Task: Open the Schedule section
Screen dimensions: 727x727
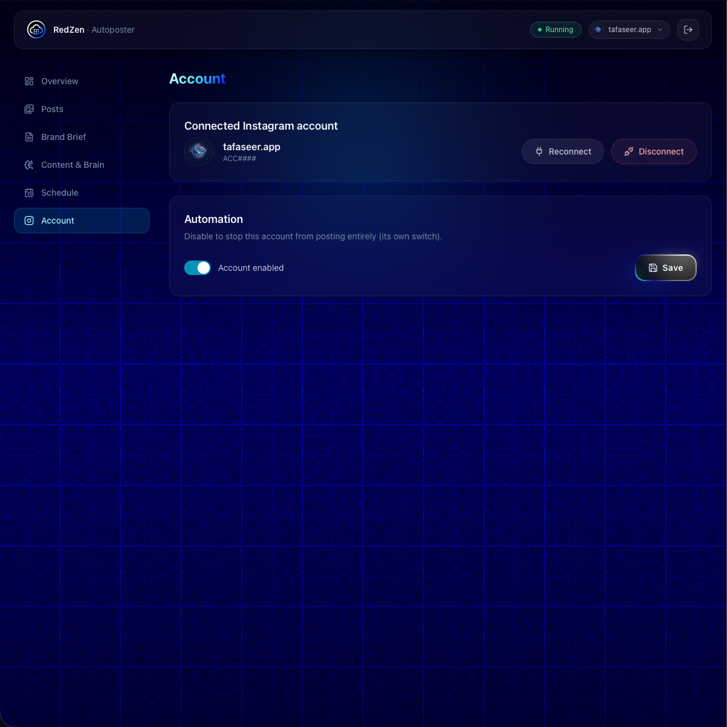Action: [x=82, y=193]
